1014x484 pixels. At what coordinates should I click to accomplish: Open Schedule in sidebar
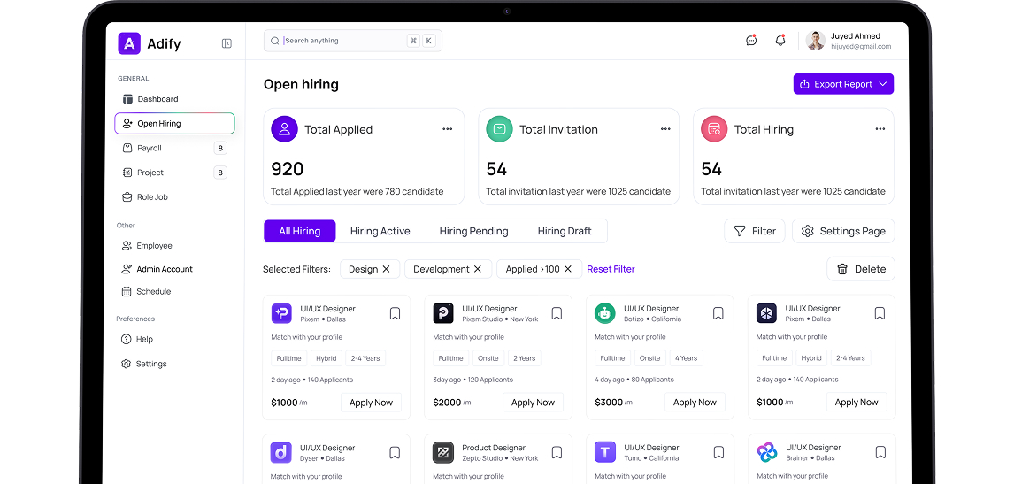click(x=147, y=292)
